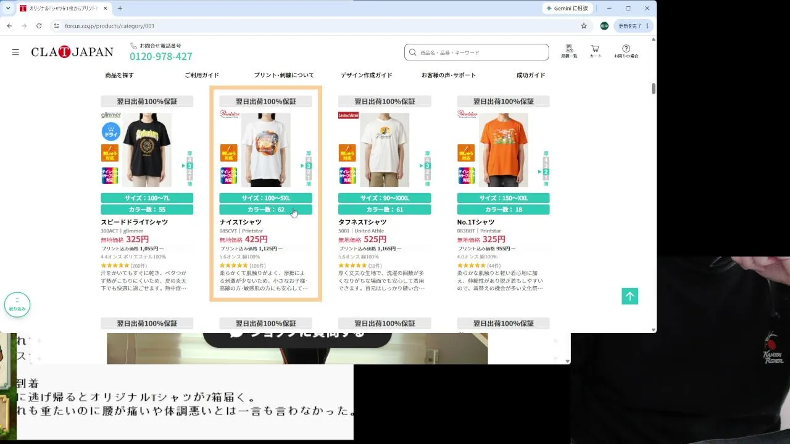This screenshot has height=444, width=790.
Task: Click the product search input field
Action: click(x=476, y=52)
